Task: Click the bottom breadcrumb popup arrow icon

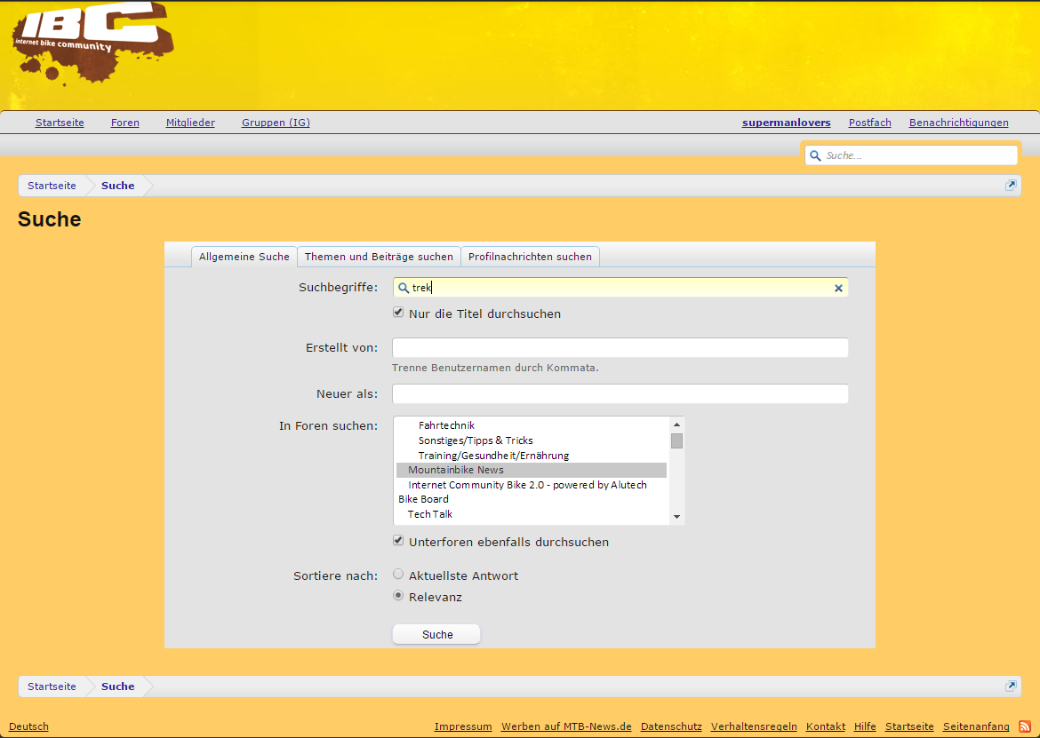Action: 1011,686
